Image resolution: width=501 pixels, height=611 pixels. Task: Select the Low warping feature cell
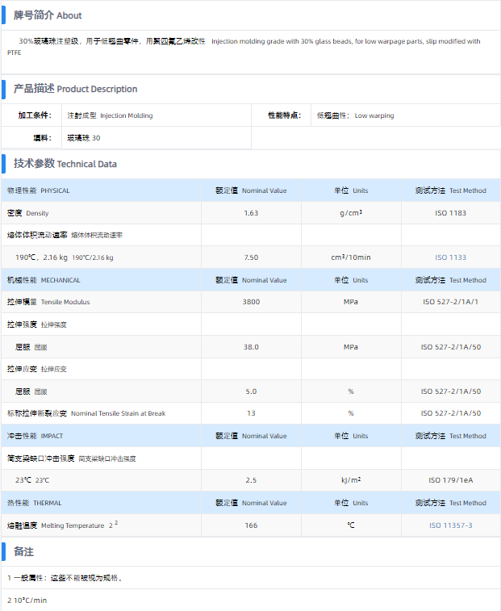356,115
